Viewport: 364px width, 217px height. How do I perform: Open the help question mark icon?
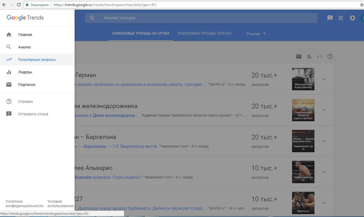pyautogui.click(x=330, y=56)
